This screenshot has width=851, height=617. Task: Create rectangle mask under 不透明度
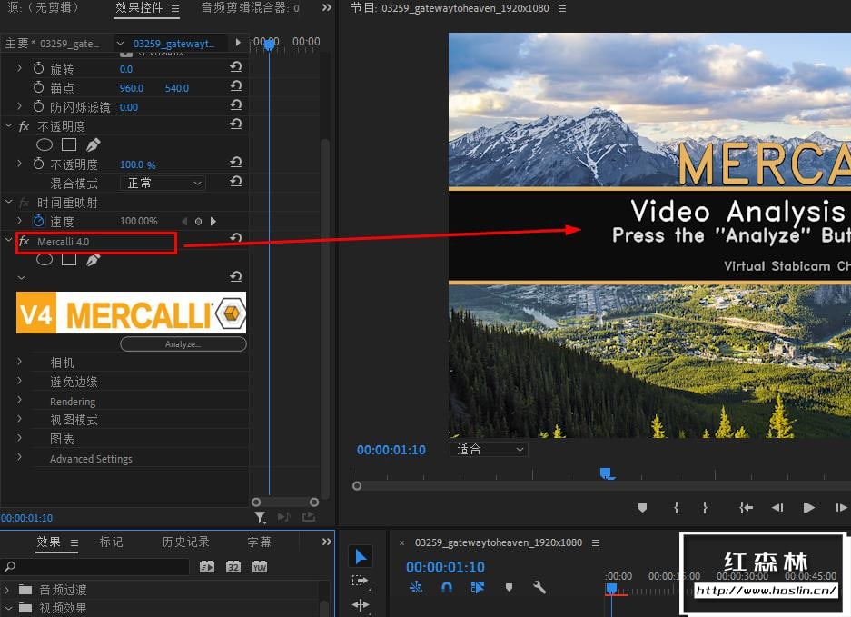69,144
